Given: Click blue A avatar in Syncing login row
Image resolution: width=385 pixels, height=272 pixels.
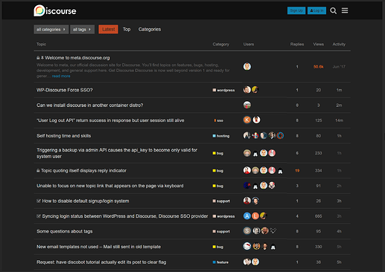Looking at the screenshot, I should (x=247, y=216).
